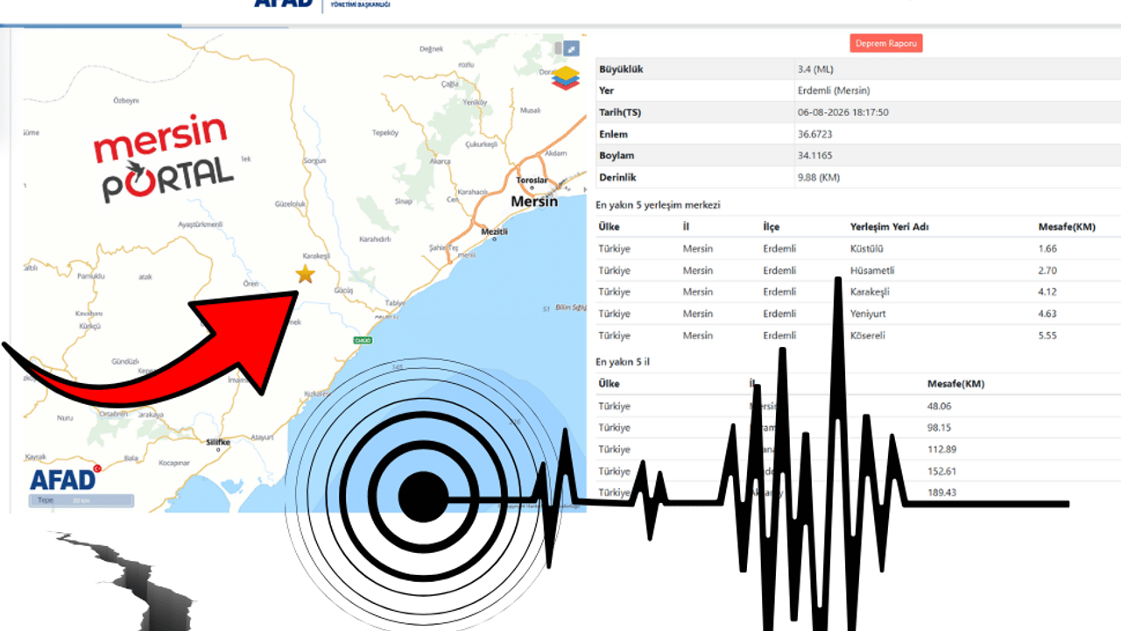This screenshot has width=1121, height=631.
Task: Select the location value Erdemli (Mersin)
Action: coord(834,90)
